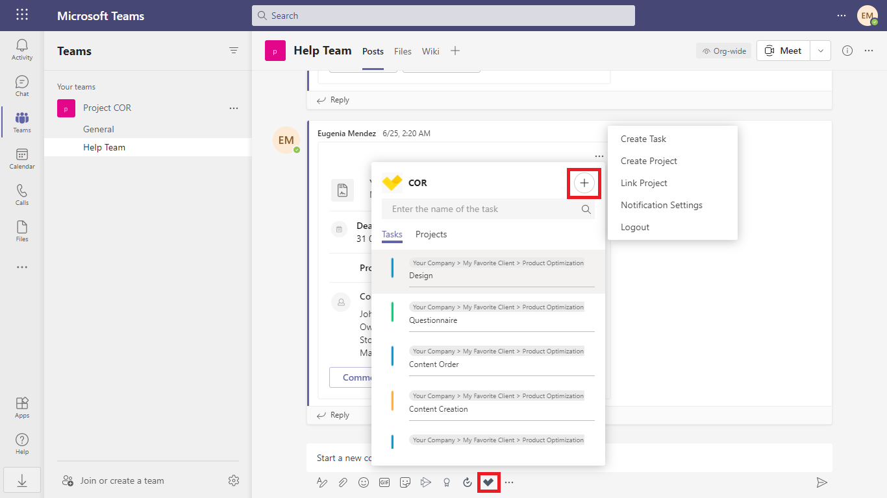This screenshot has width=887, height=498.
Task: Open the Design task
Action: point(488,272)
